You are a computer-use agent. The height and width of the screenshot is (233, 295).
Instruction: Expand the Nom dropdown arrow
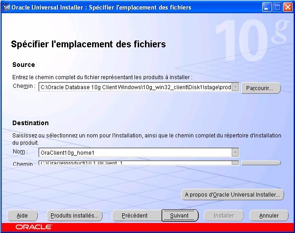coord(235,152)
